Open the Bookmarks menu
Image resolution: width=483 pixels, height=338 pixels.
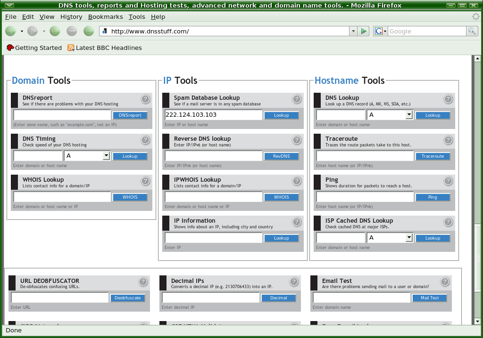[105, 16]
